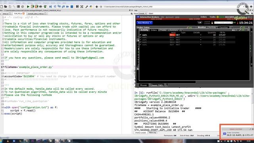The height and width of the screenshot is (143, 254).
Task: Open Activity panel wrench settings icon
Action: click(x=241, y=30)
